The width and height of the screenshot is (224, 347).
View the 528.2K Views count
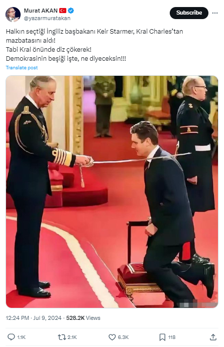coord(83,318)
